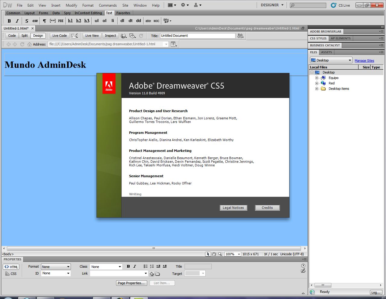Viewport: 386px width, 299px height.
Task: Click the Italic icon in the Text insert bar
Action: pos(17,21)
